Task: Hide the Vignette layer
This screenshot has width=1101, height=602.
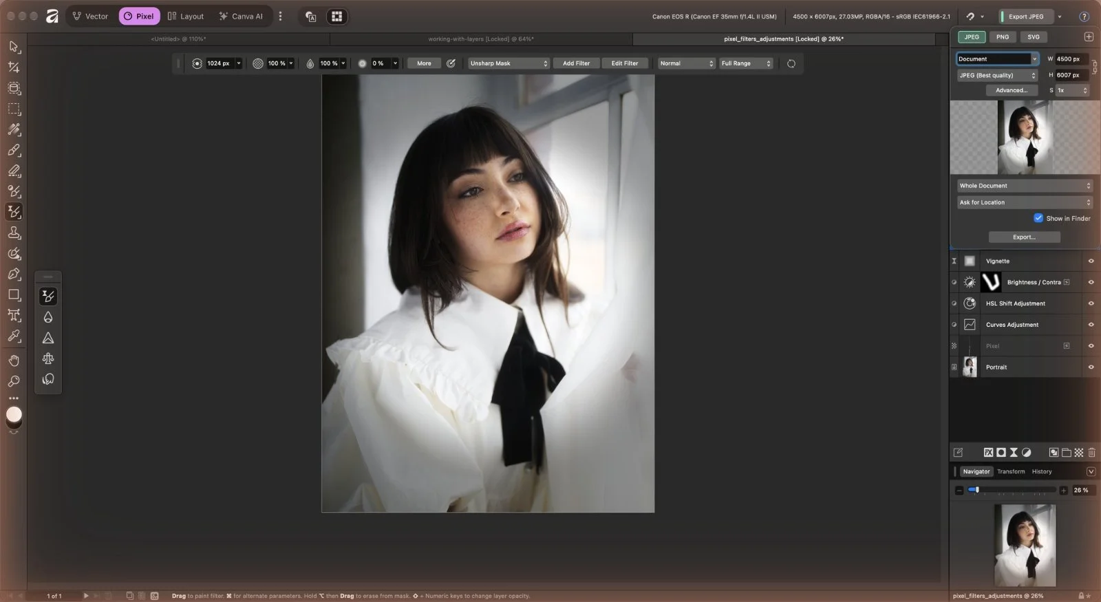Action: pos(1091,261)
